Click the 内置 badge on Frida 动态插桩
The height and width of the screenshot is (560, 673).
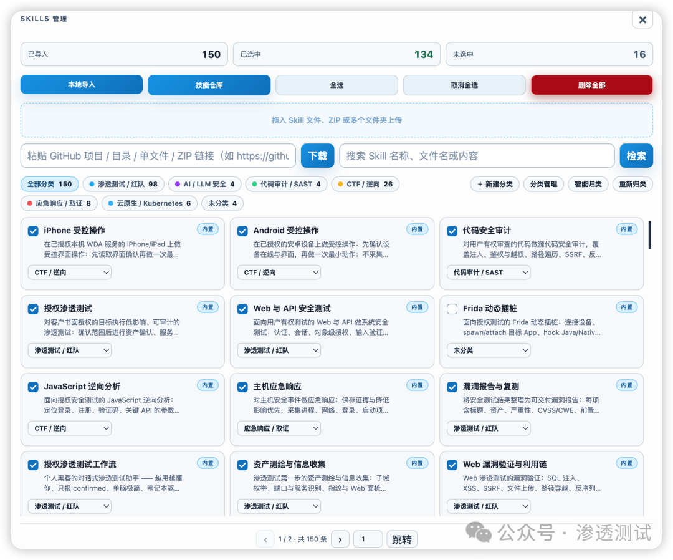coord(627,307)
